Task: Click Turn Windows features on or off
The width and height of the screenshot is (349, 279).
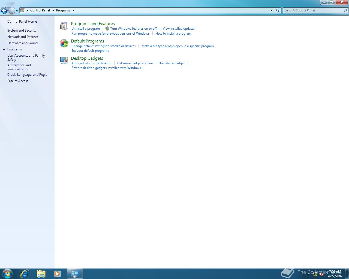Action: [x=133, y=29]
